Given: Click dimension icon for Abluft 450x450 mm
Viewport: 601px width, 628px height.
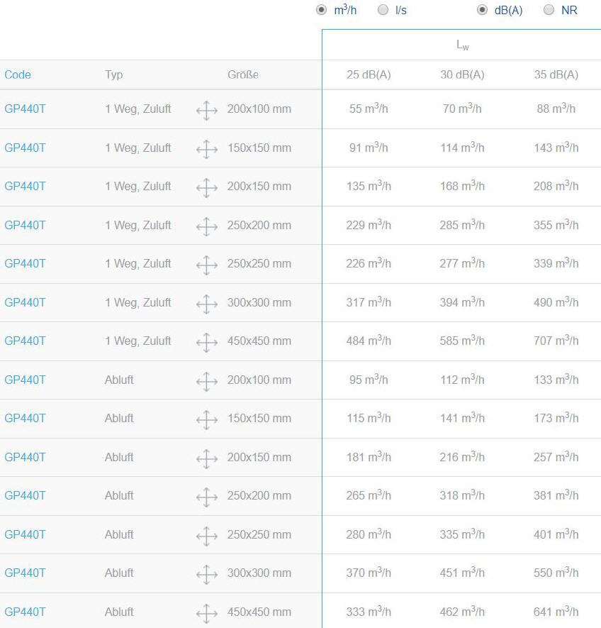Looking at the screenshot, I should 207,613.
